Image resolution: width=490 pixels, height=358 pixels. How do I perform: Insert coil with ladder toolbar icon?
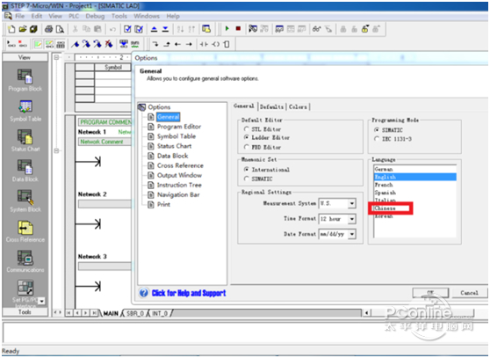(216, 44)
